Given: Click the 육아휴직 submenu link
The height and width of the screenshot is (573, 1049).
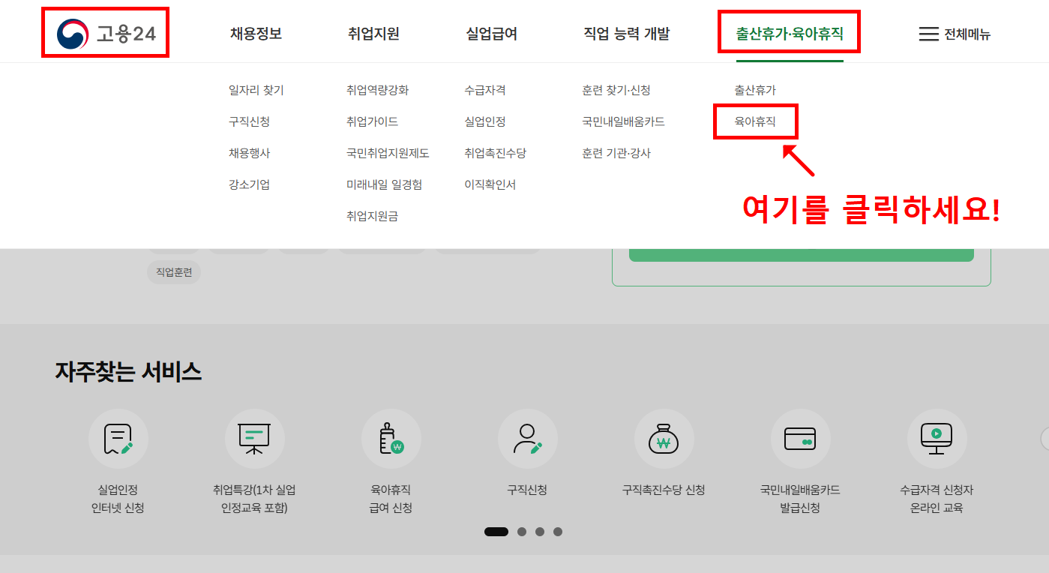Looking at the screenshot, I should pyautogui.click(x=755, y=121).
